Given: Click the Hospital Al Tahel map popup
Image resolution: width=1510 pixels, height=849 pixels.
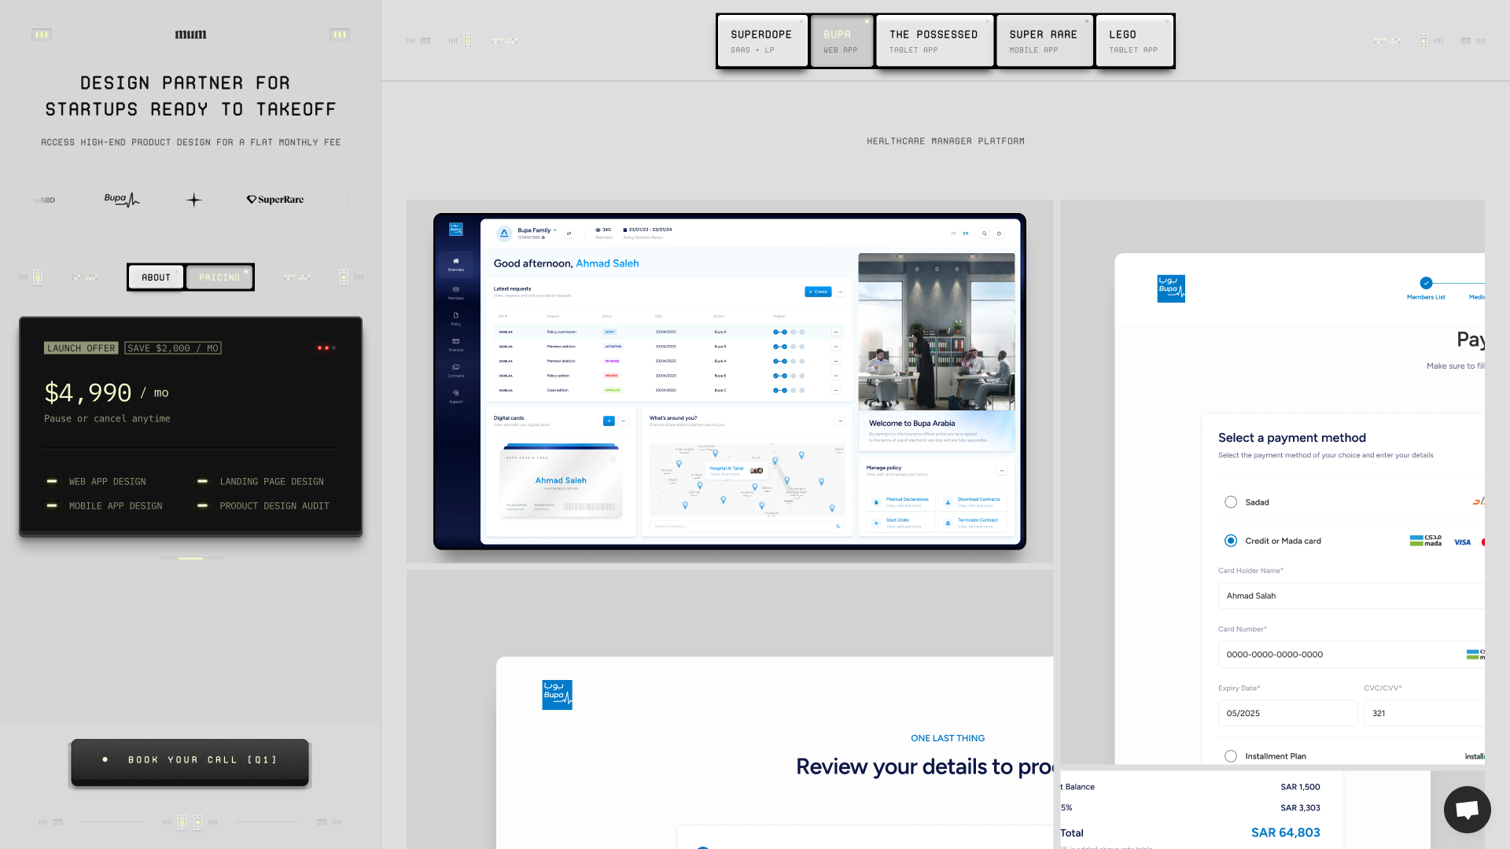Looking at the screenshot, I should point(735,470).
